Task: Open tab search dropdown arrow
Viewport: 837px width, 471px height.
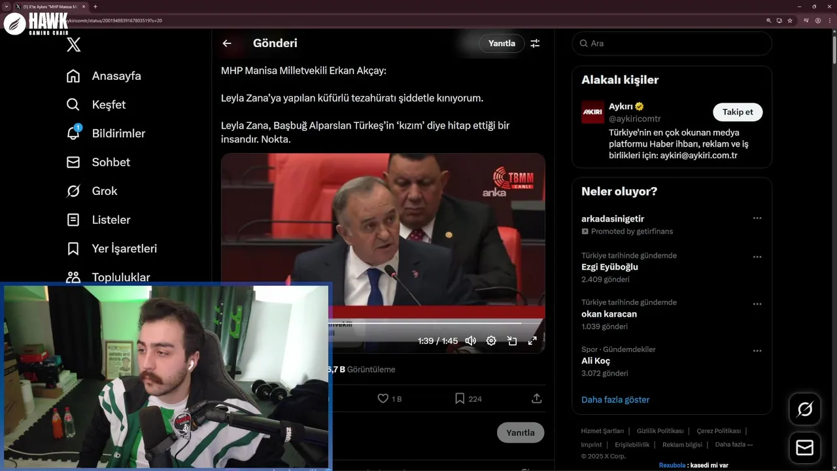Action: coord(6,7)
